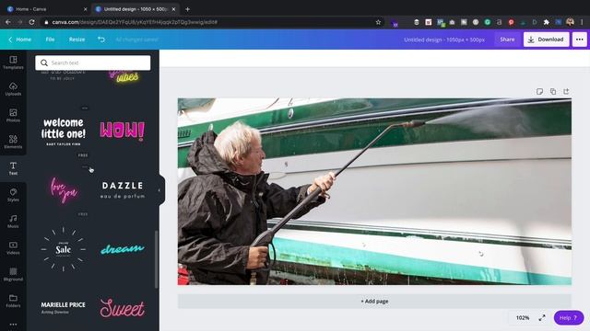Collapse the side panel arrow handle
The height and width of the screenshot is (331, 590).
coord(159,190)
